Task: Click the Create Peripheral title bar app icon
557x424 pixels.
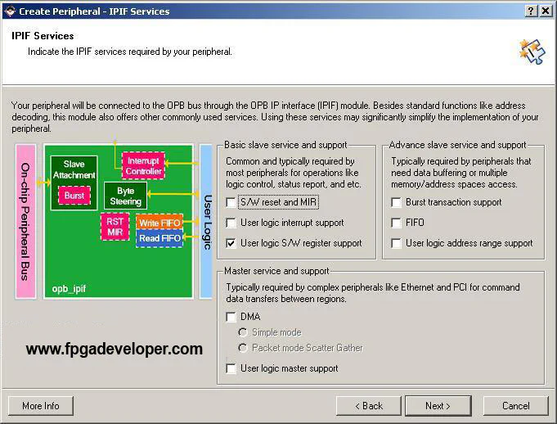Action: point(9,11)
